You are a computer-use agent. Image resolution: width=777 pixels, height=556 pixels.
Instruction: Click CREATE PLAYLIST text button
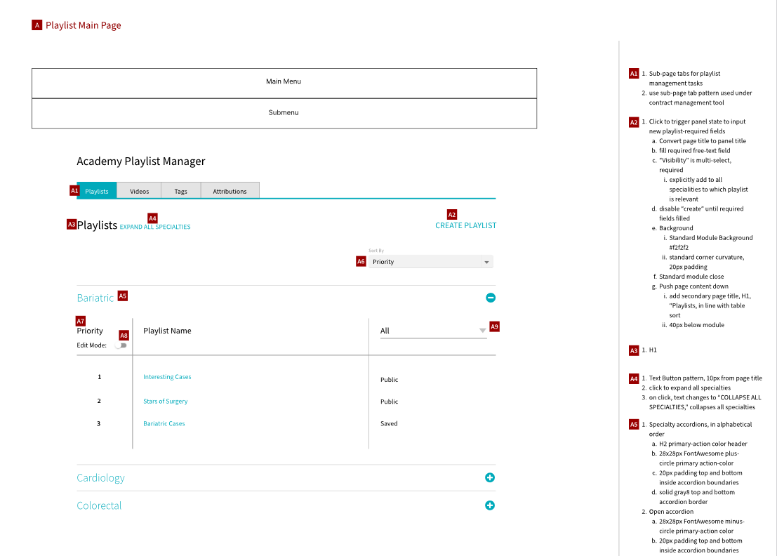[465, 225]
